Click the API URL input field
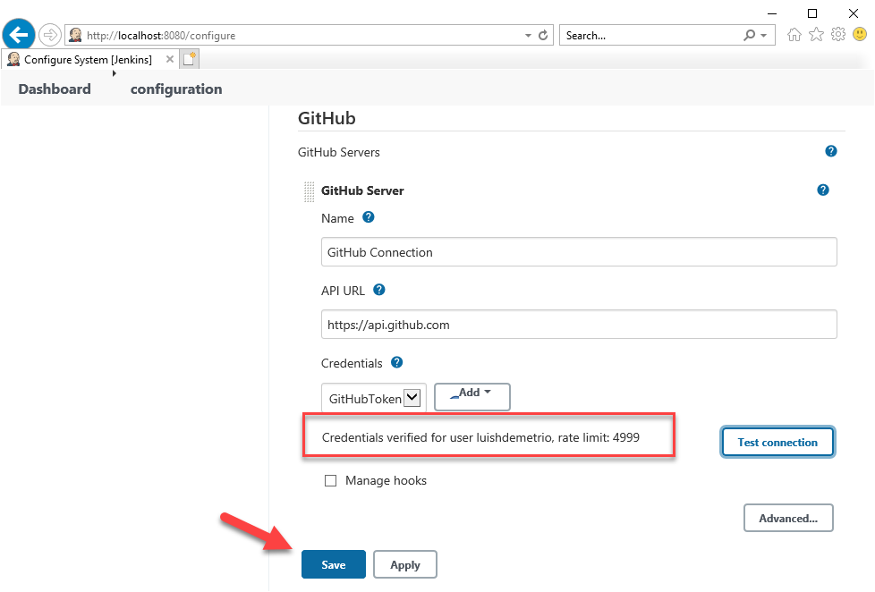The image size is (875, 592). pyautogui.click(x=579, y=325)
